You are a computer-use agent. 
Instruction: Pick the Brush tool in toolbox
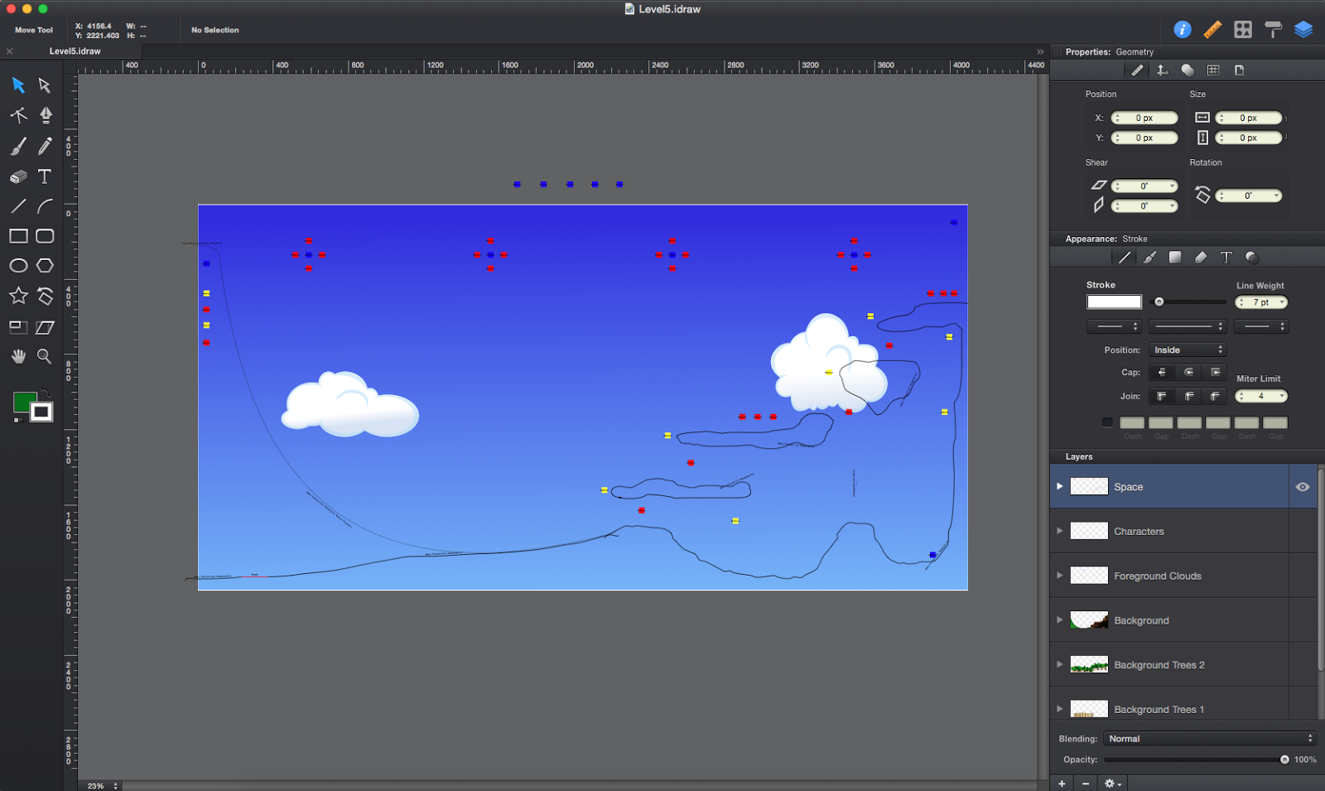[18, 147]
